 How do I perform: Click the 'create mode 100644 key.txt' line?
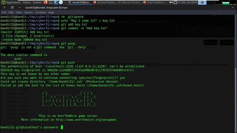click(x=25, y=40)
